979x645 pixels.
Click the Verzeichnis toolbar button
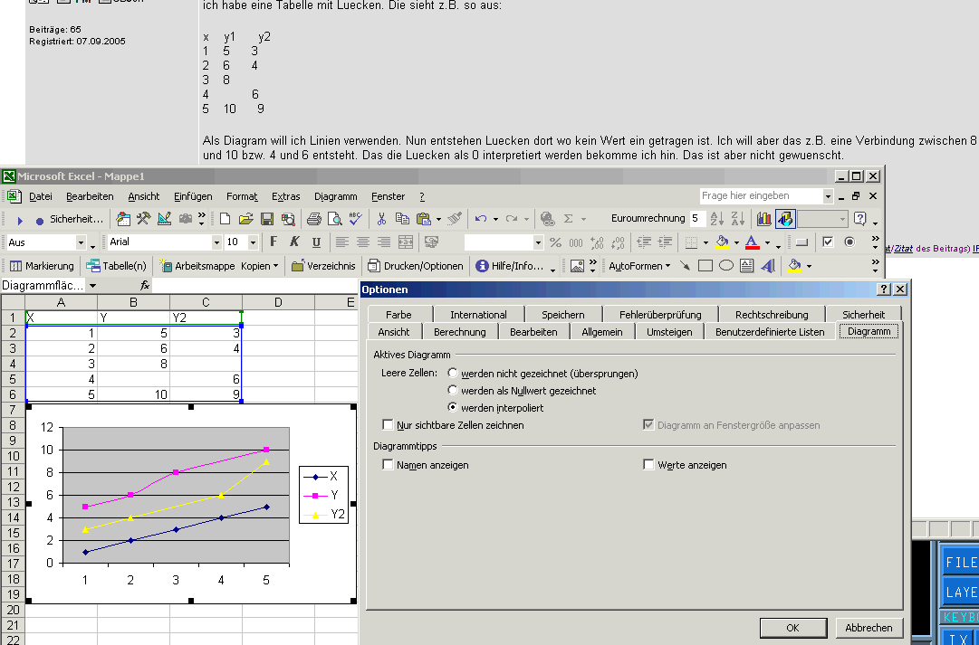(323, 266)
